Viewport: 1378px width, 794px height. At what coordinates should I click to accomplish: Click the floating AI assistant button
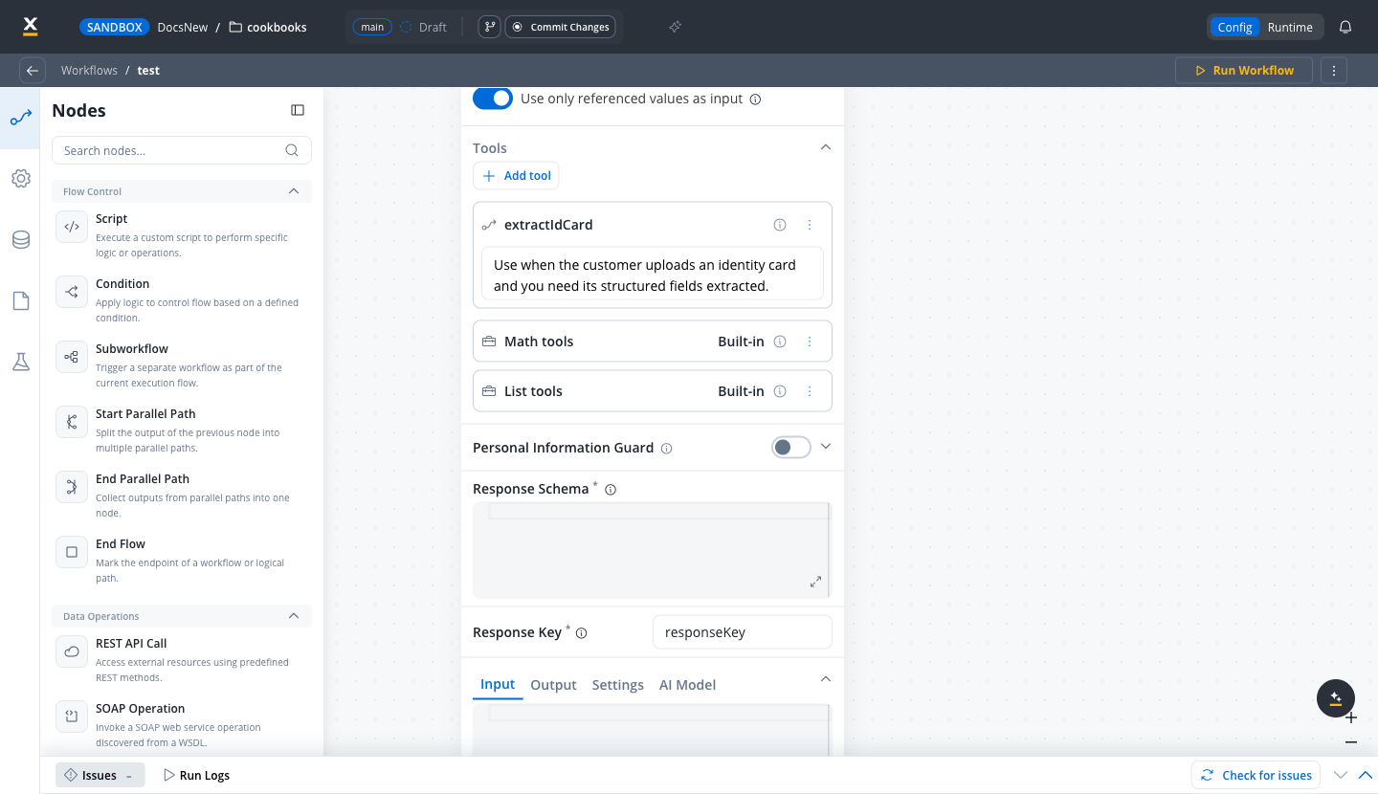(1336, 698)
